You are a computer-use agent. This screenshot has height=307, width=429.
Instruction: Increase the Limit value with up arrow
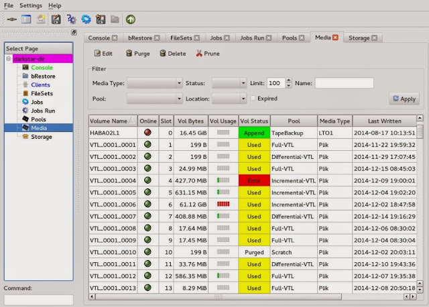(x=288, y=80)
